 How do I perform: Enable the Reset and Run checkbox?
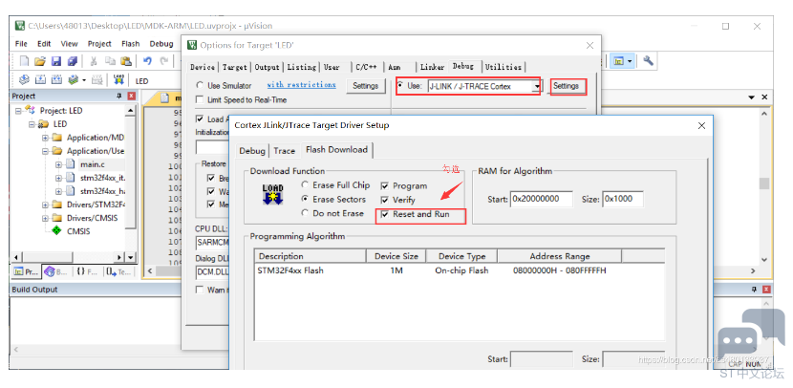tap(385, 215)
